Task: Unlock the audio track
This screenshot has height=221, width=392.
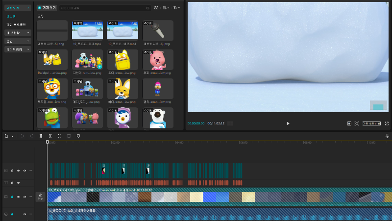Action: 12,214
